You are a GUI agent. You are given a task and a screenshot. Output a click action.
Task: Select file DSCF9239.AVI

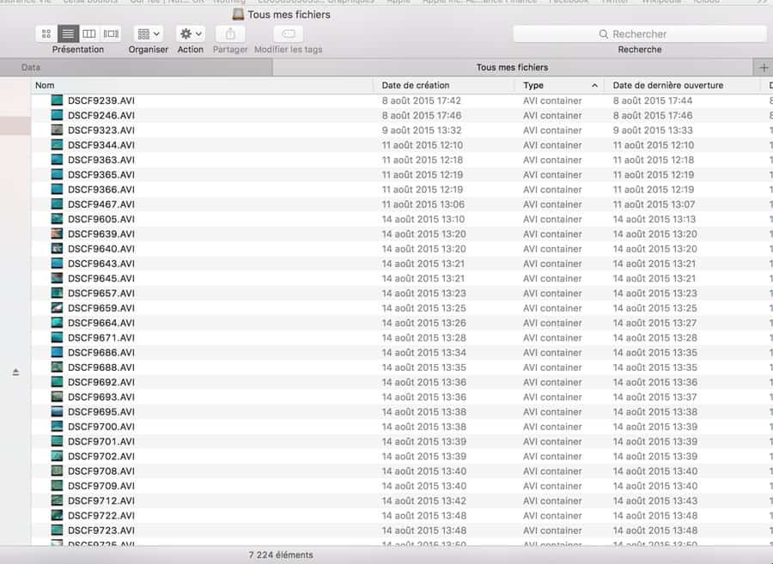[100, 100]
